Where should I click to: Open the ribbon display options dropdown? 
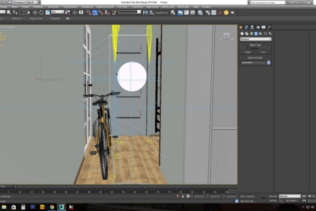[68, 18]
